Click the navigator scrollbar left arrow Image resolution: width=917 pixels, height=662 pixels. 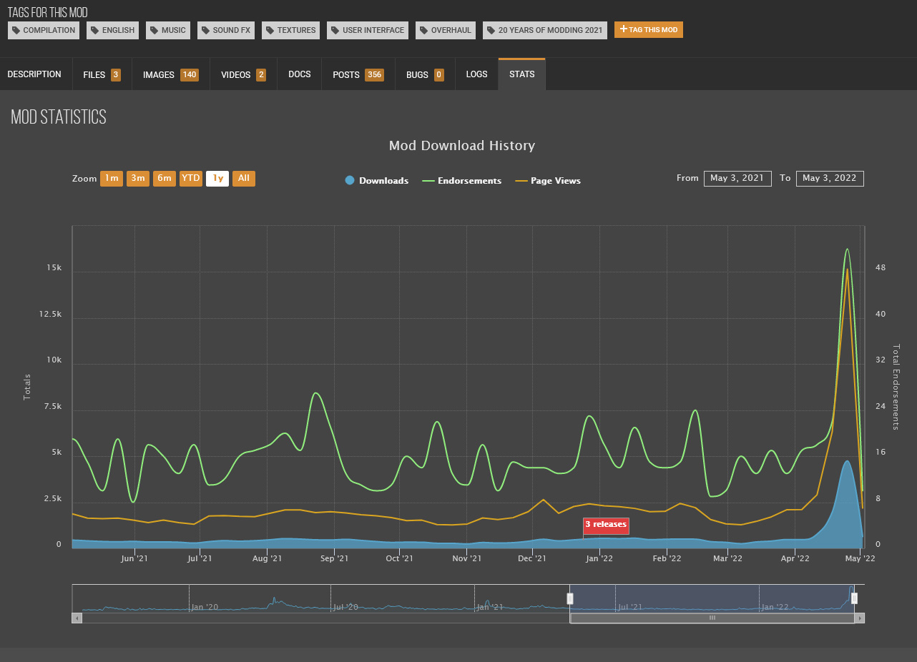(77, 618)
